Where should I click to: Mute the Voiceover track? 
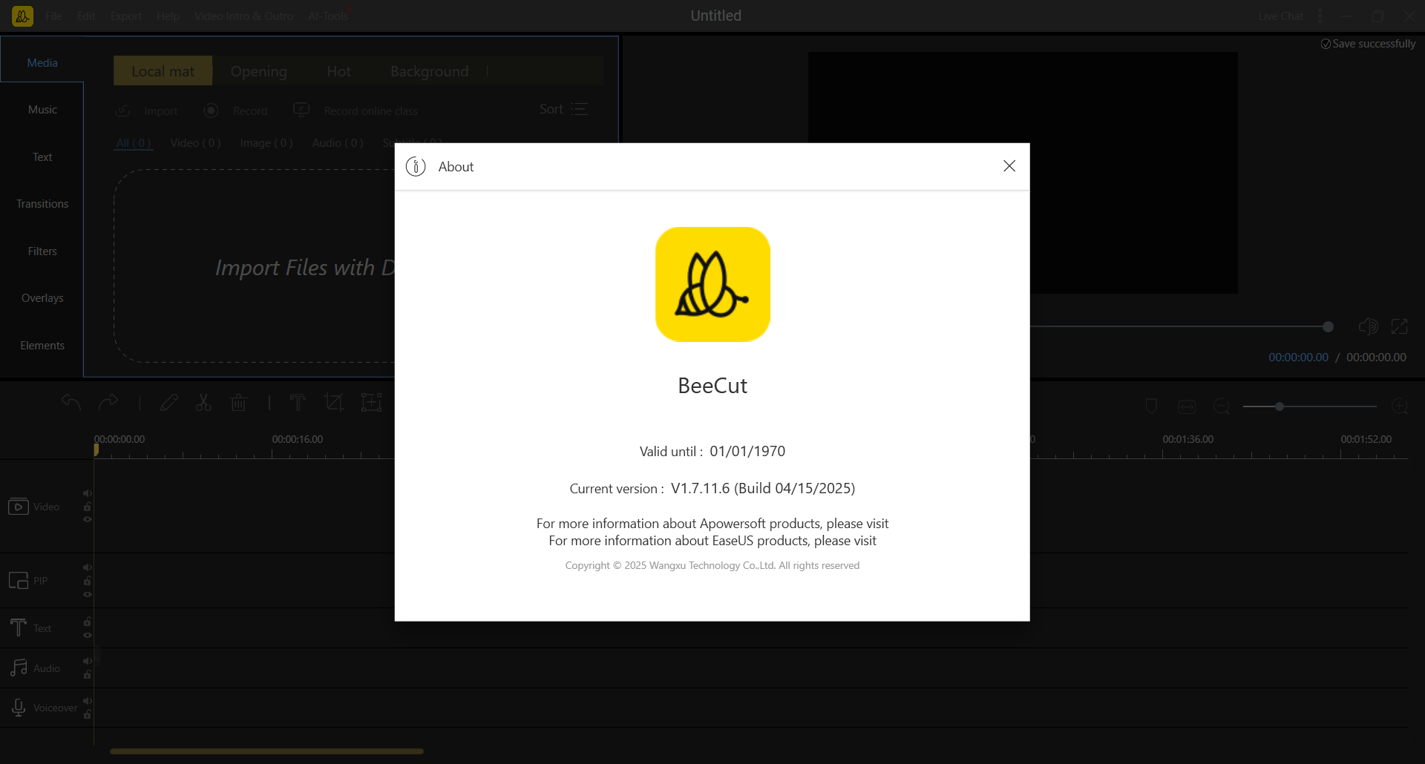click(88, 701)
